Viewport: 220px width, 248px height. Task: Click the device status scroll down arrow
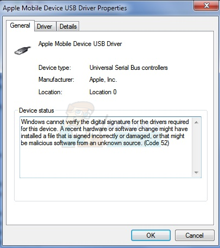coord(196,173)
